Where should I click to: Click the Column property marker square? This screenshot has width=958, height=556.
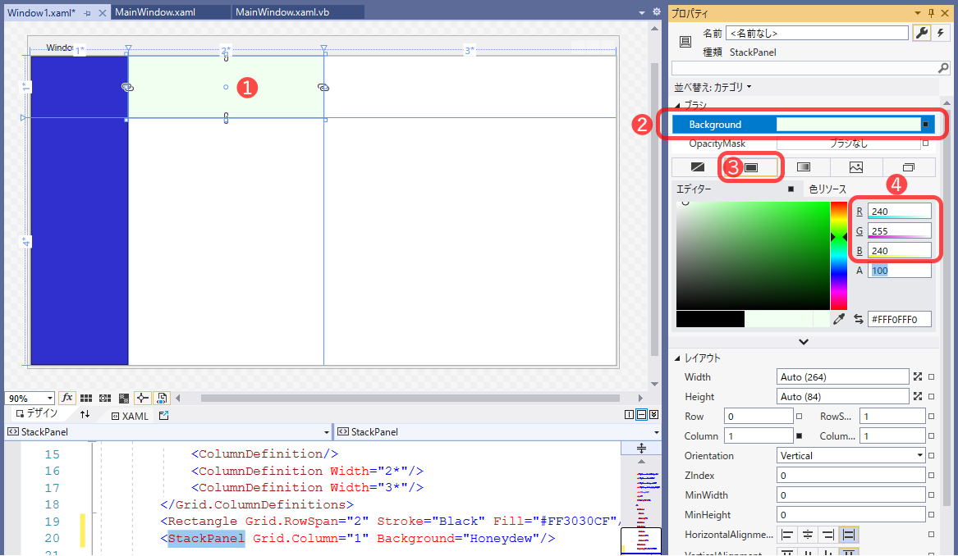pyautogui.click(x=799, y=435)
